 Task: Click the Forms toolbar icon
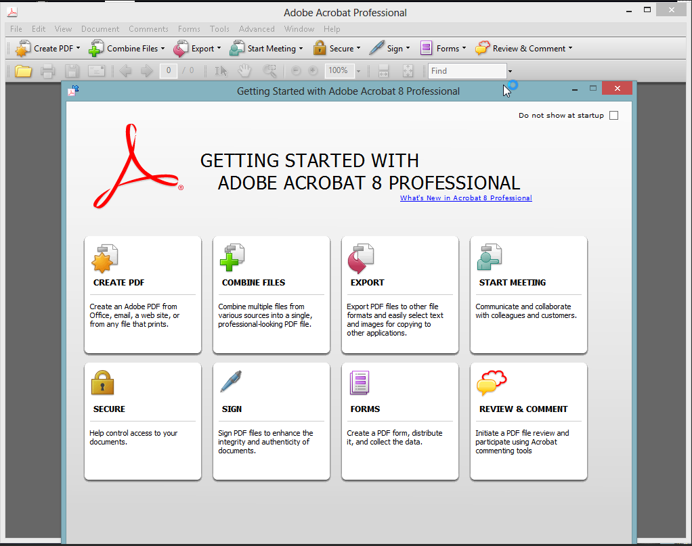427,48
